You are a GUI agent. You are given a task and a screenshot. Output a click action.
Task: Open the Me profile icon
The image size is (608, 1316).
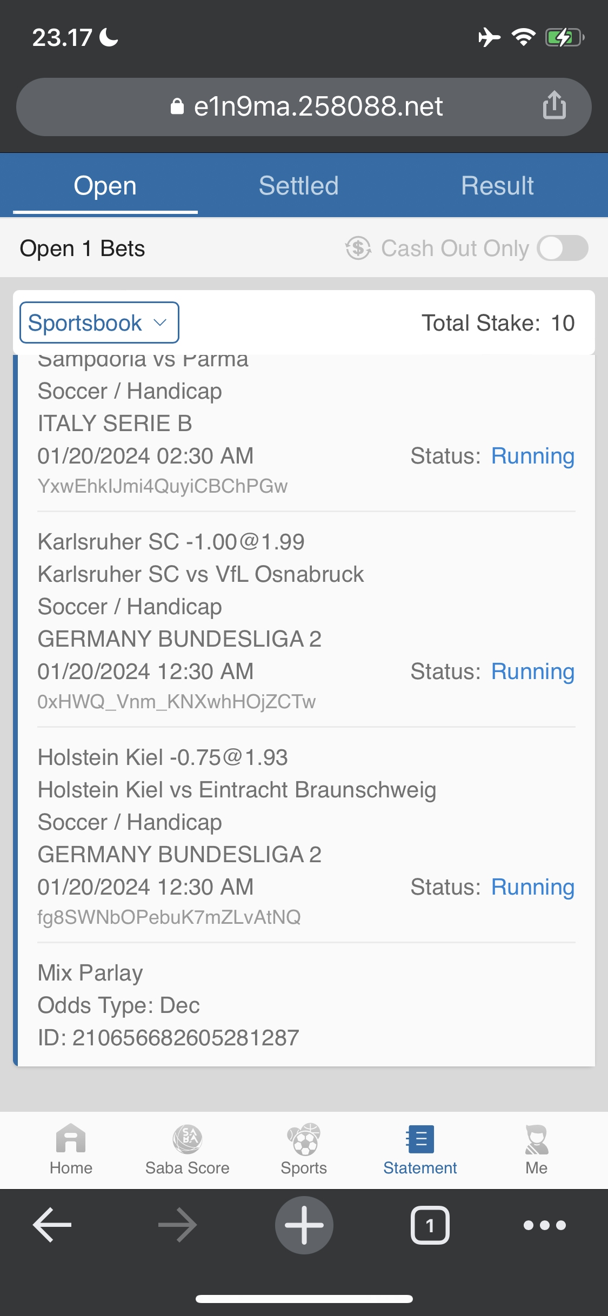tap(536, 1139)
